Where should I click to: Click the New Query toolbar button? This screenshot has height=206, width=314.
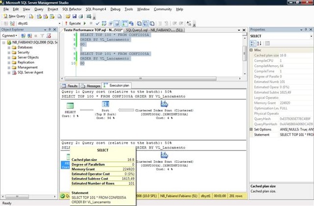tap(15, 16)
